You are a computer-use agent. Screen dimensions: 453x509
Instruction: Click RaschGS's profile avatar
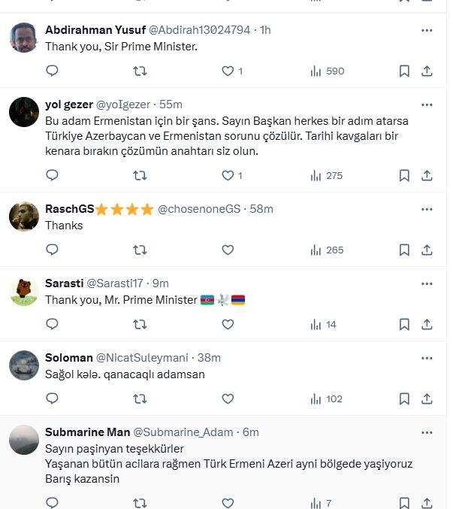pos(24,217)
